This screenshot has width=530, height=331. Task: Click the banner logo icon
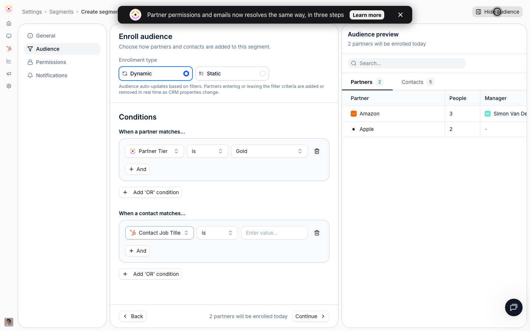click(x=135, y=15)
